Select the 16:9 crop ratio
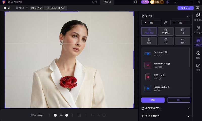Screen dimensions: 202x121 183,41
